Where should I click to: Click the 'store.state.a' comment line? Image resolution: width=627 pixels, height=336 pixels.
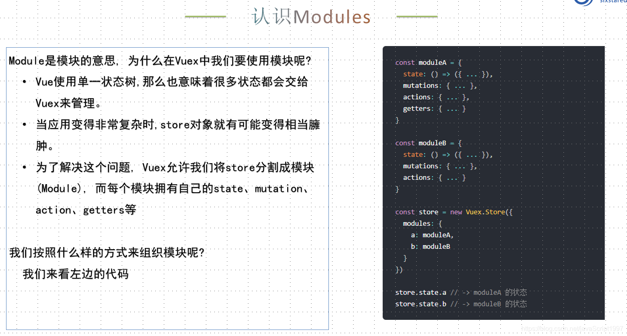(x=461, y=292)
